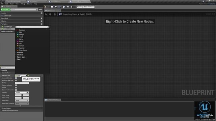Screen dimensions: 216x121
Task: Open the View menu
Action: [17, 4]
